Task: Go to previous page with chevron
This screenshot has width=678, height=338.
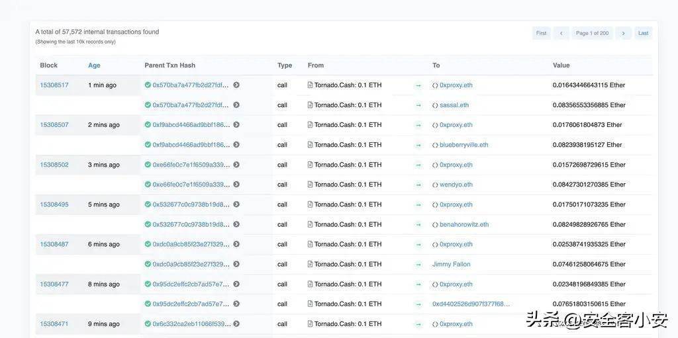Action: click(561, 33)
